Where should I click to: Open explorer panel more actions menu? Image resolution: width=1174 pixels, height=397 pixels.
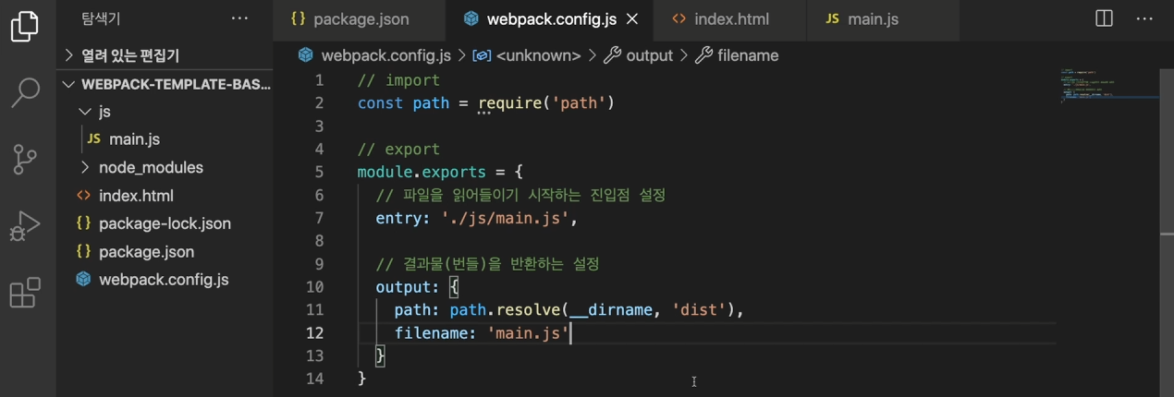click(239, 18)
